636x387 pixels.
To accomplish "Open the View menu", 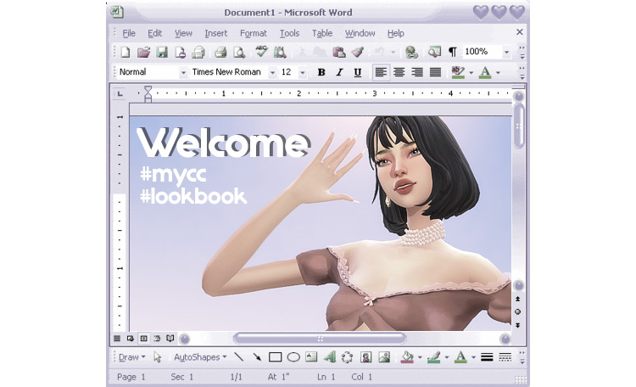I will click(x=183, y=33).
